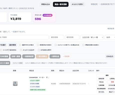
Task: Click the 最低価格 minimum price field
Action: 57,37
